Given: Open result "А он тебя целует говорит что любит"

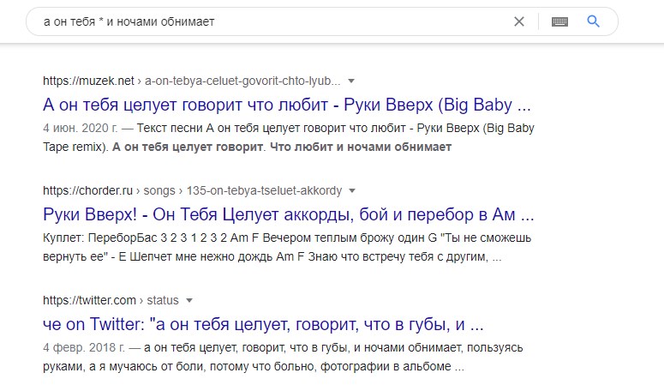Looking at the screenshot, I should coord(287,105).
